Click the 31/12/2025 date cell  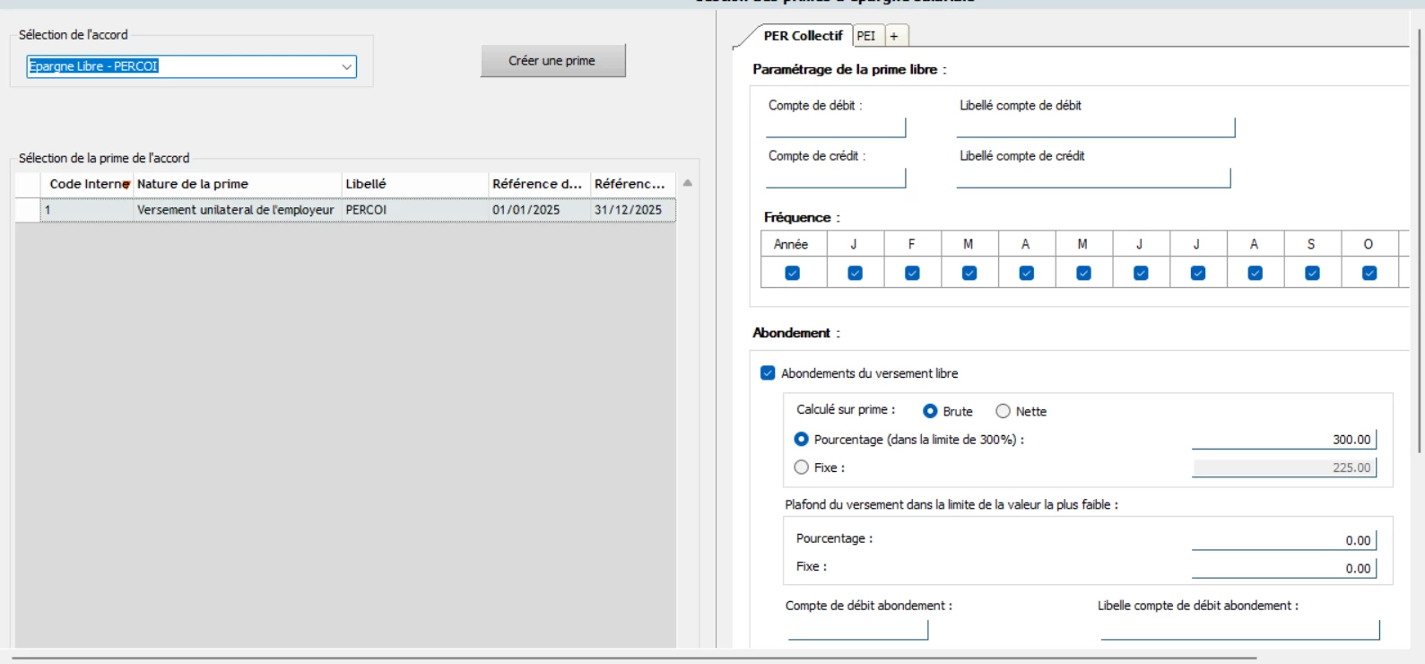coord(633,210)
